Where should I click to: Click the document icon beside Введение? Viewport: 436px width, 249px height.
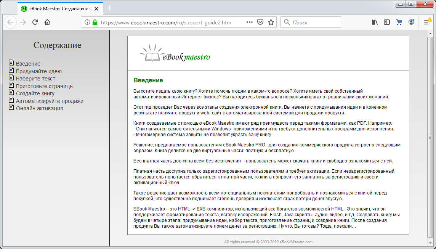tap(11, 62)
